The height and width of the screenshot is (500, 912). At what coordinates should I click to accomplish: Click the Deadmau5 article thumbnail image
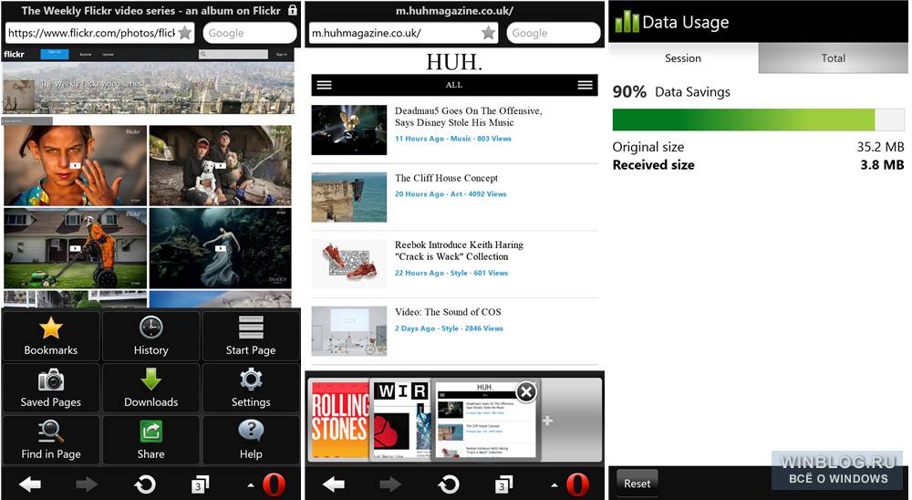pos(349,130)
